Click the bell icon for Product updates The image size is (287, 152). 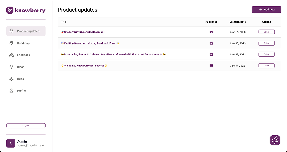[11, 31]
